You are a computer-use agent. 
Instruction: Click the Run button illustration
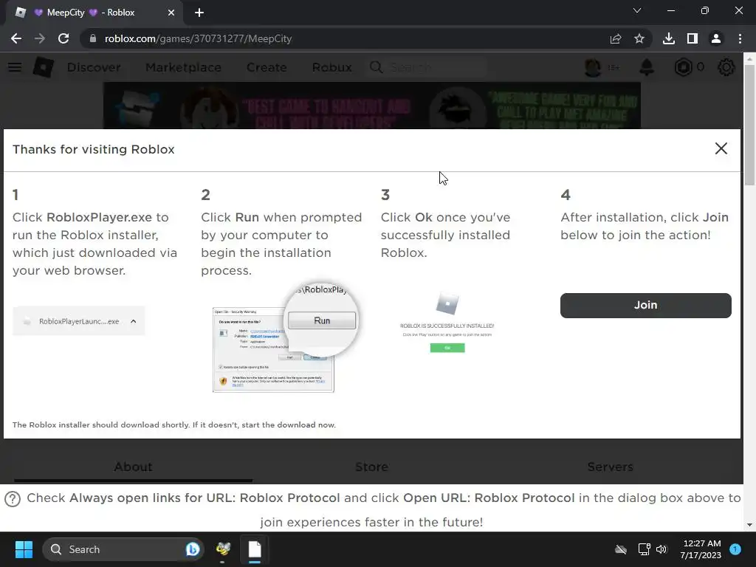[322, 320]
